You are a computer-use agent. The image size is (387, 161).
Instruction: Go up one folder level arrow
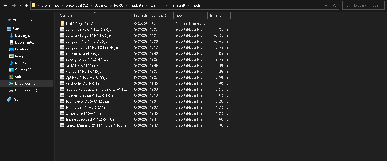pyautogui.click(x=27, y=5)
